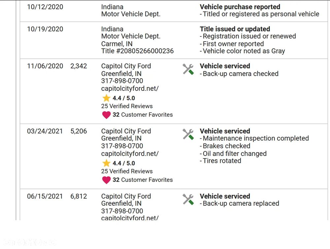Click the star rating icon in the 03/24/2021 entry
330x249 pixels.
106,163
